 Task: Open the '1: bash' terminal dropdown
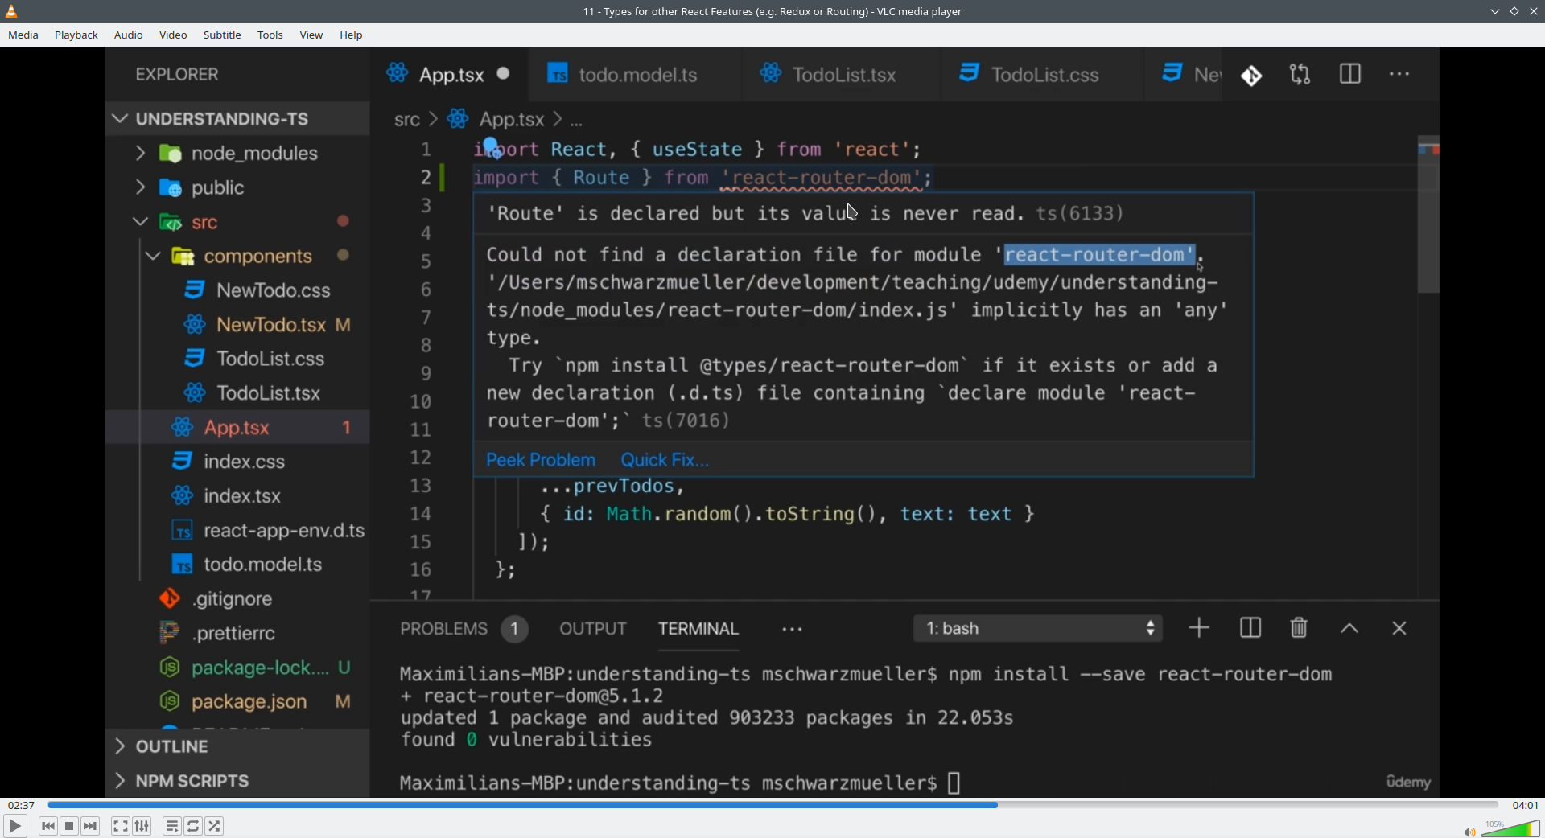1038,628
